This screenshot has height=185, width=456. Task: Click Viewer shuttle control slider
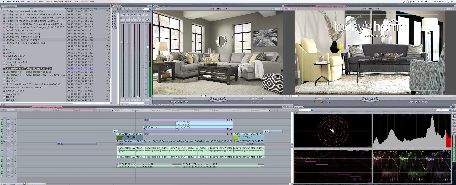coord(180,98)
